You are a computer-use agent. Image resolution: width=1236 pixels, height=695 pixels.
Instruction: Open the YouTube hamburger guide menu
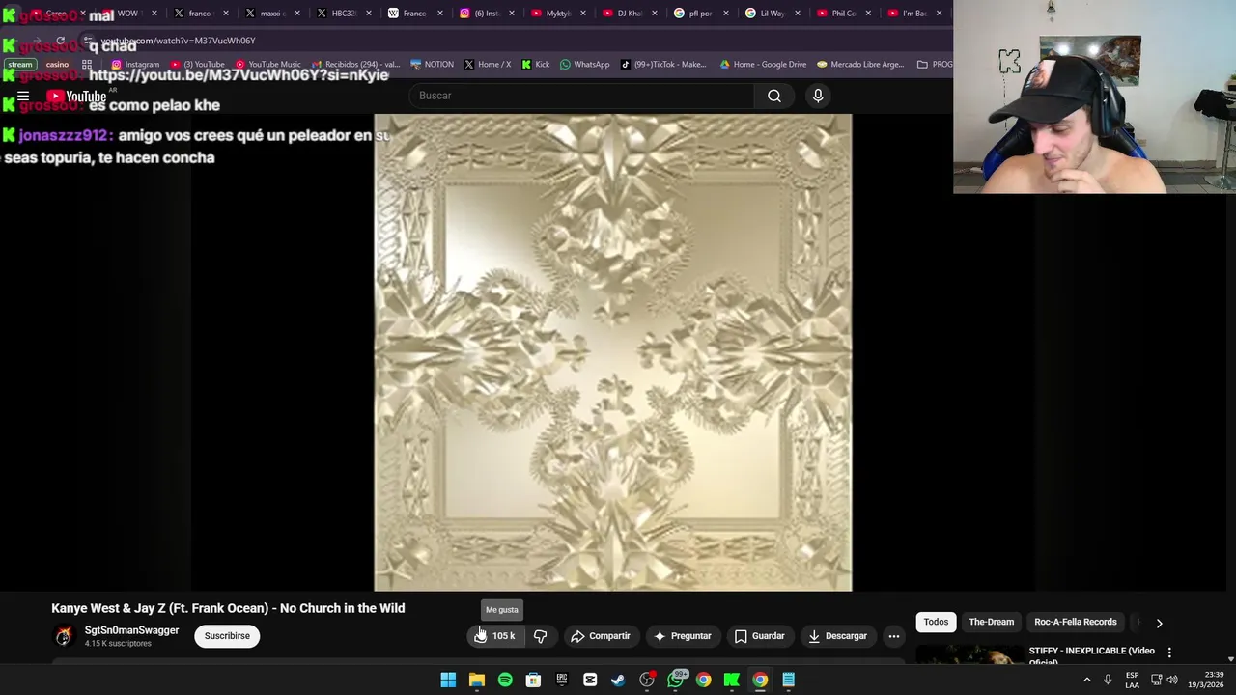coord(23,96)
